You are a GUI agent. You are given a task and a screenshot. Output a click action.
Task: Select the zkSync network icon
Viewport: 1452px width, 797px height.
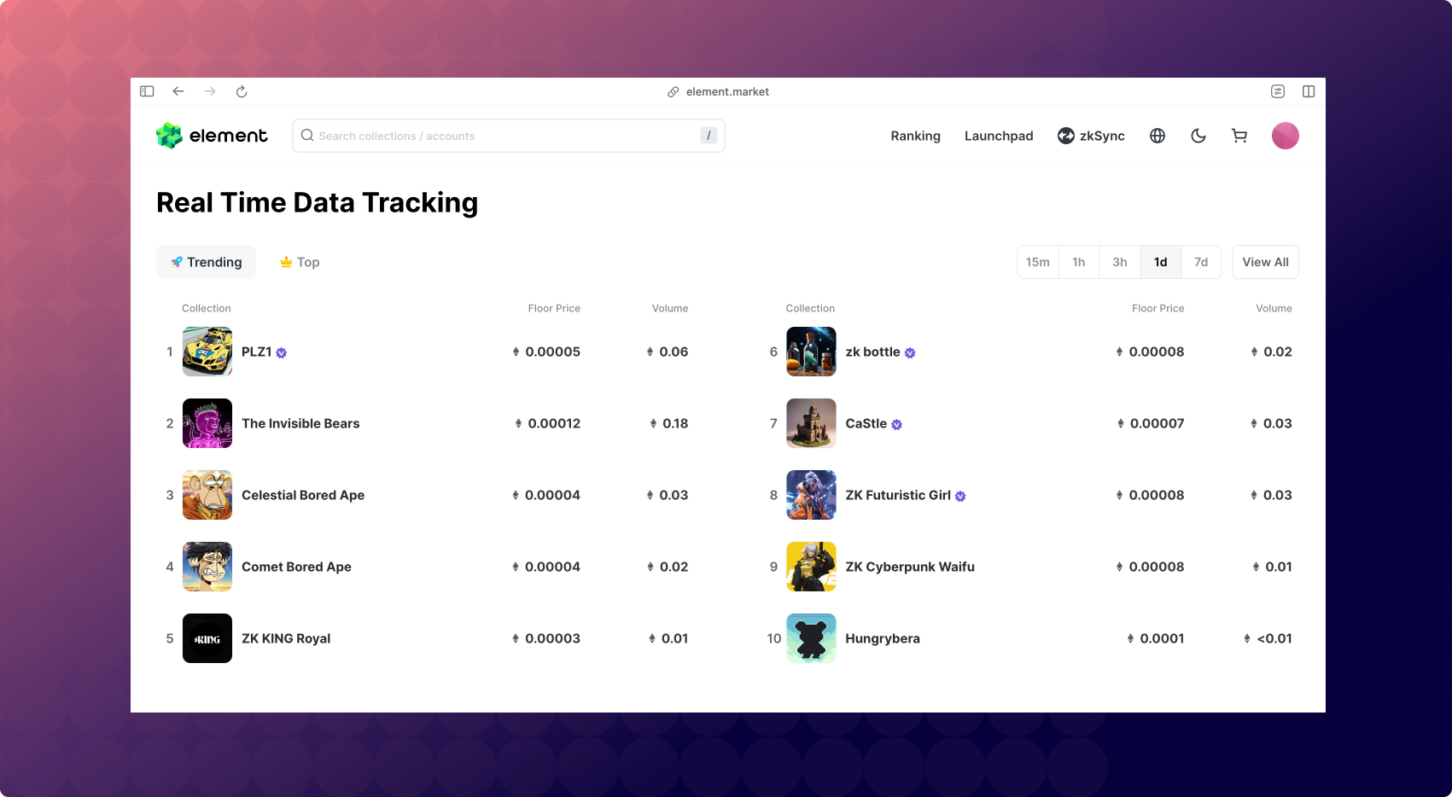tap(1066, 136)
